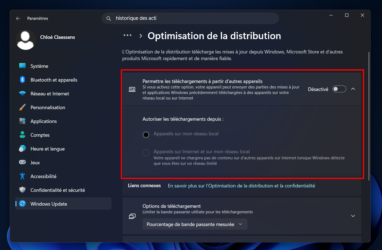Enable the Désactivé downloads toggle switch
382x250 pixels.
(x=339, y=89)
